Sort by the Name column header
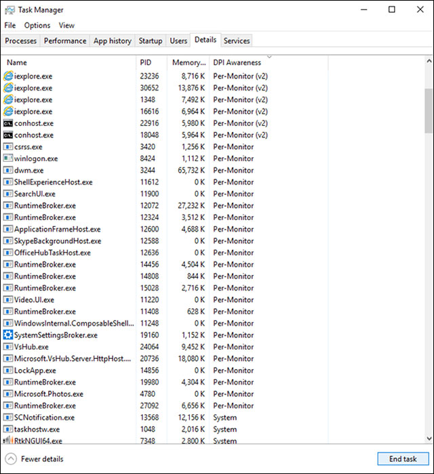 [68, 62]
